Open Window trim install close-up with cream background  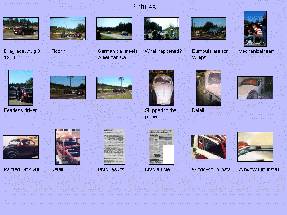[255, 146]
